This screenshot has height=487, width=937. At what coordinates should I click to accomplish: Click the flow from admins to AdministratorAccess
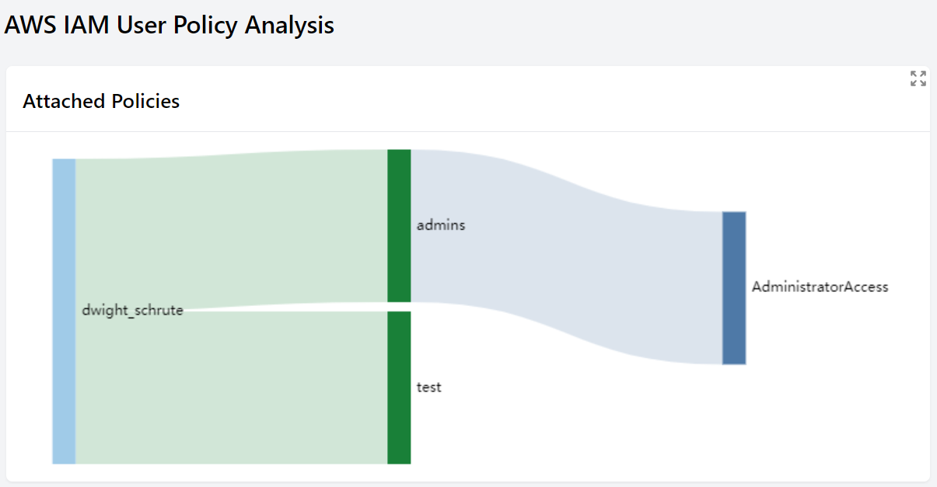click(566, 256)
